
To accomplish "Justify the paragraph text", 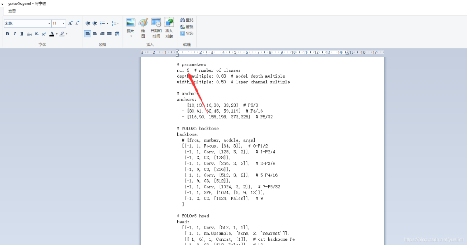I will click(109, 34).
